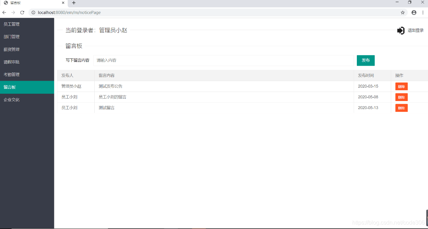Go to 薪资管理 menu item

[27, 49]
